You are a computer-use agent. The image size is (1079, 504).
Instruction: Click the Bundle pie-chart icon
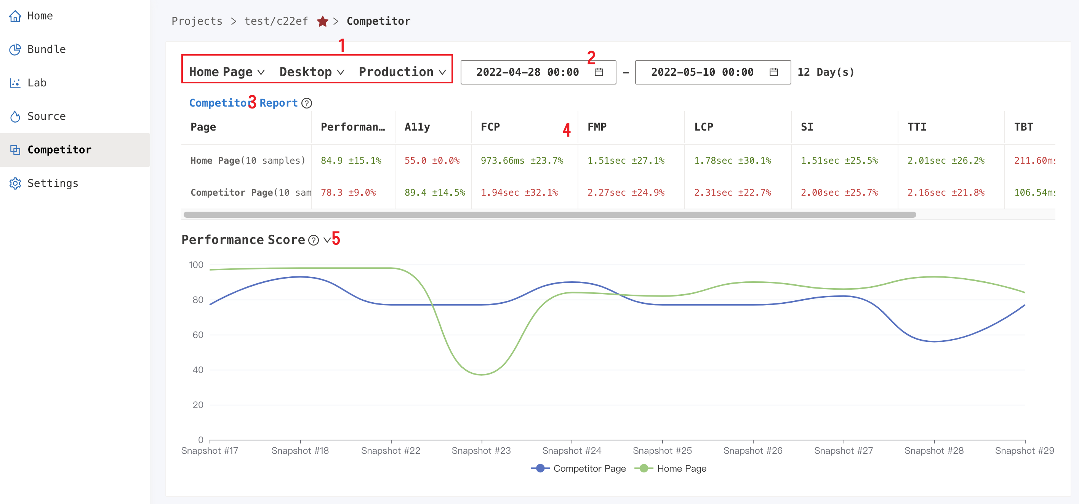[x=15, y=49]
